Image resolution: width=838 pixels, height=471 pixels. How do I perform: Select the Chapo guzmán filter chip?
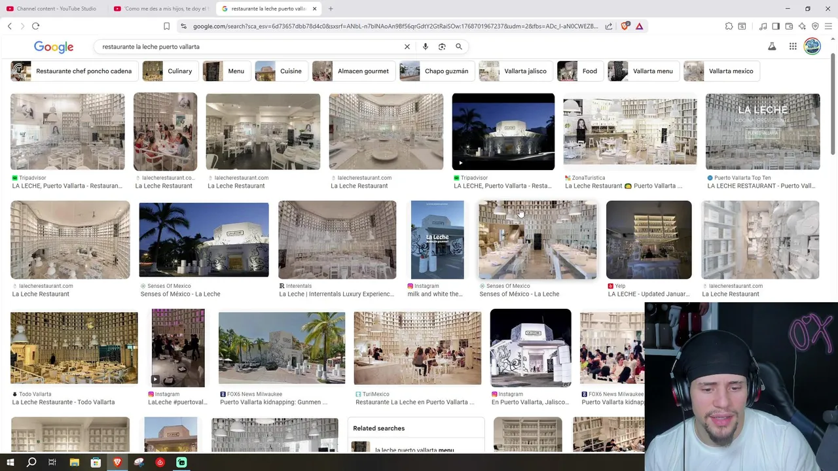437,71
